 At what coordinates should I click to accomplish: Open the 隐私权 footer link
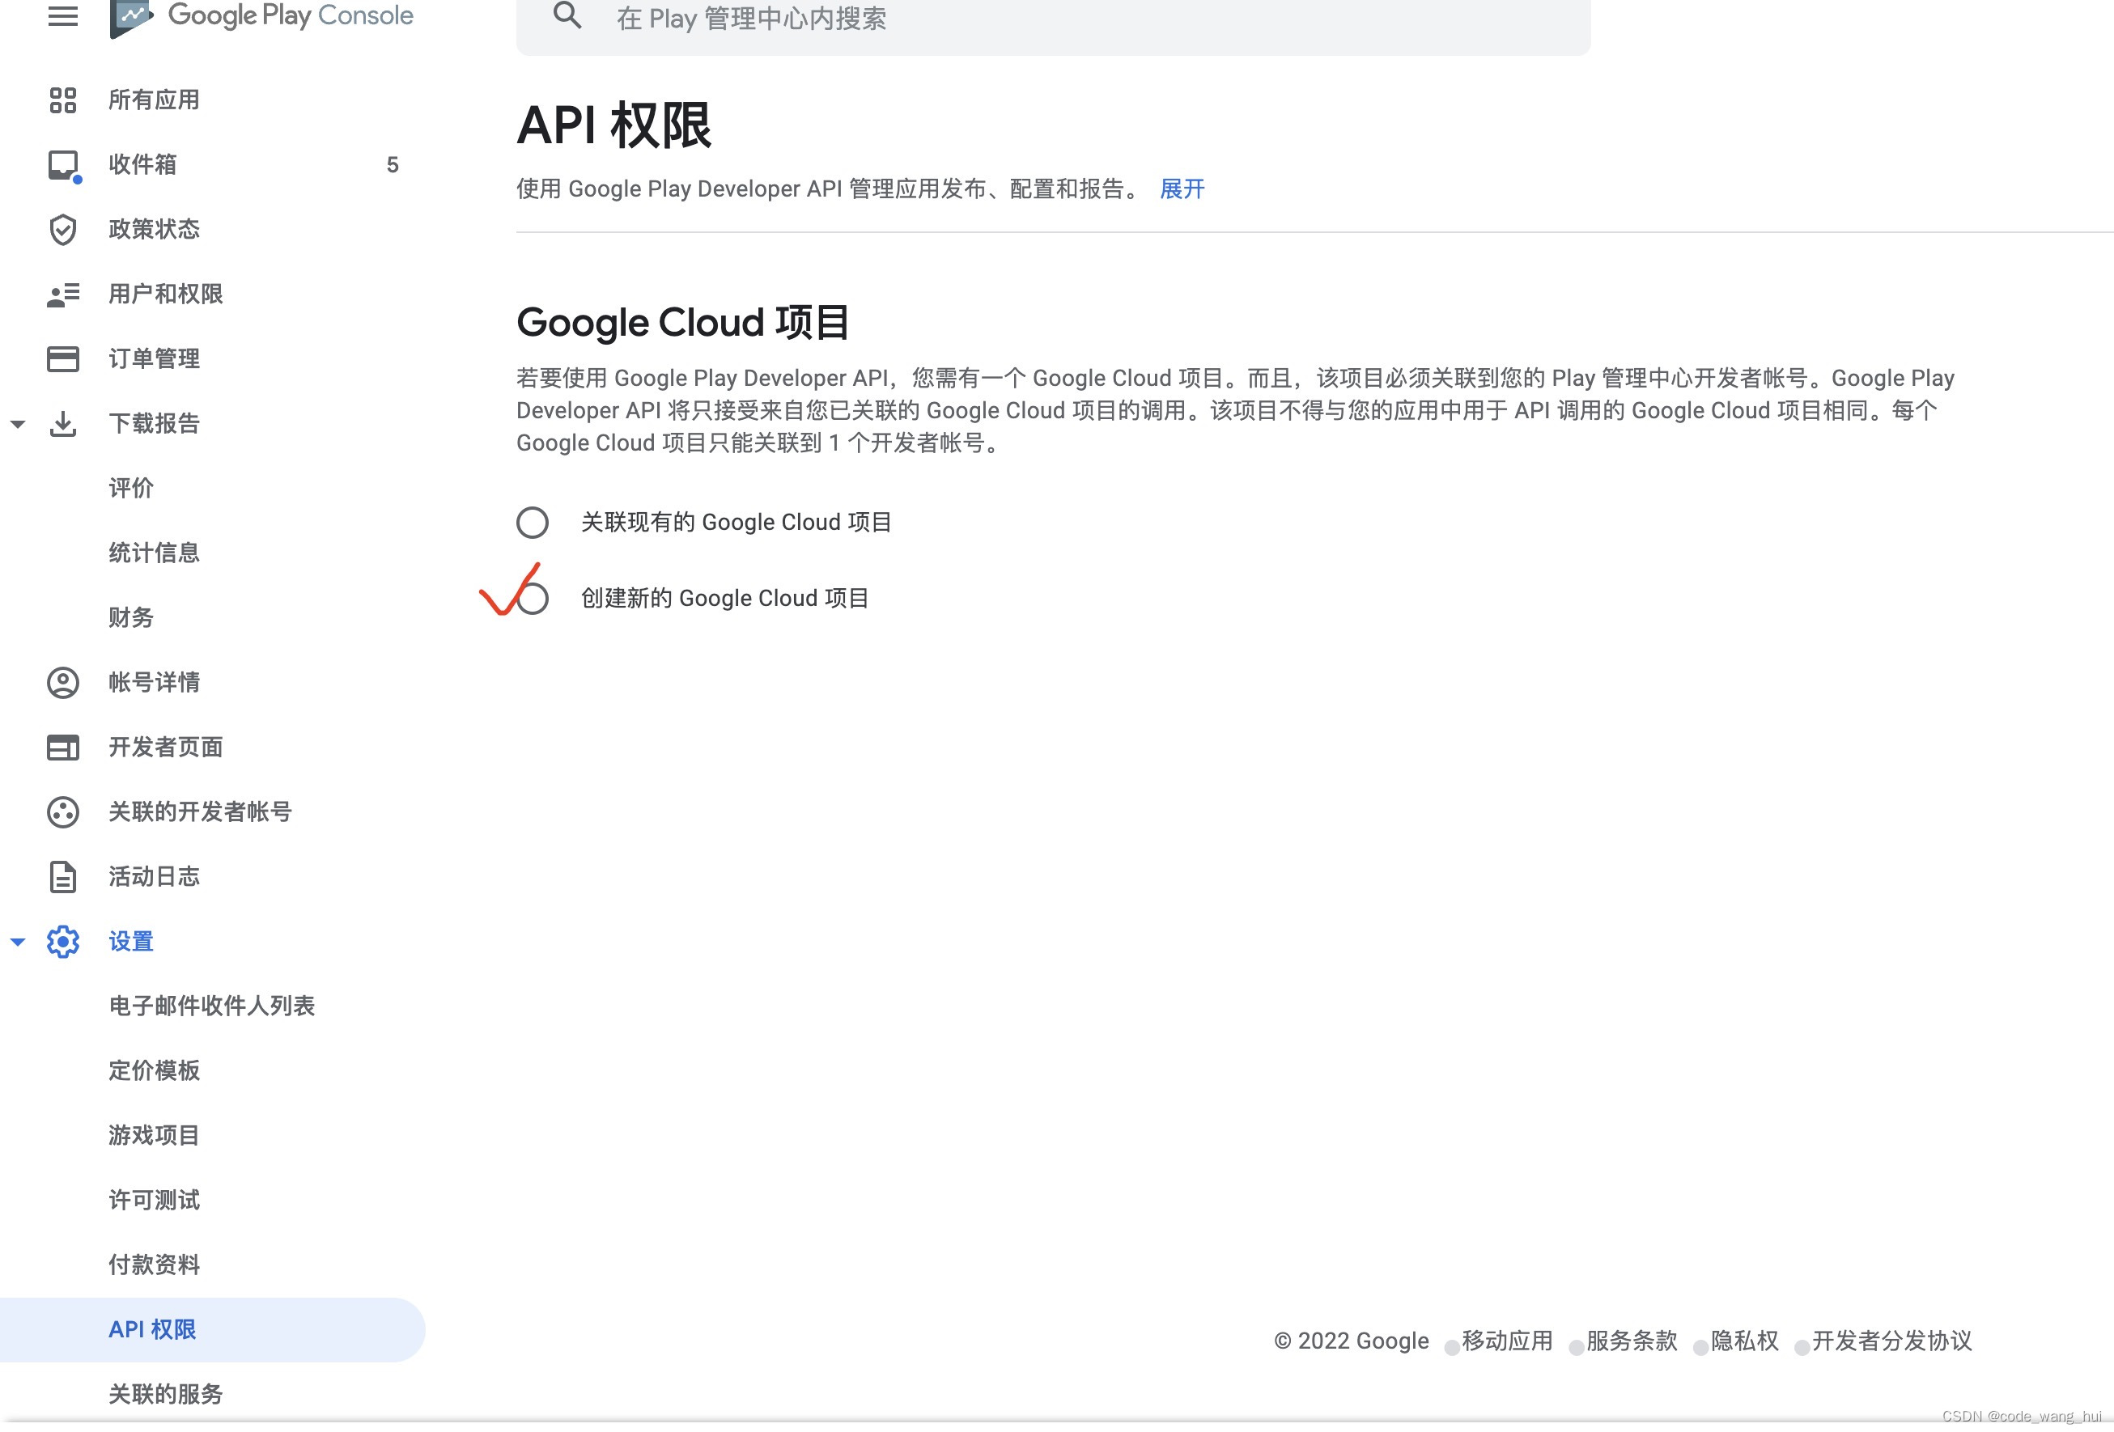coord(1742,1340)
